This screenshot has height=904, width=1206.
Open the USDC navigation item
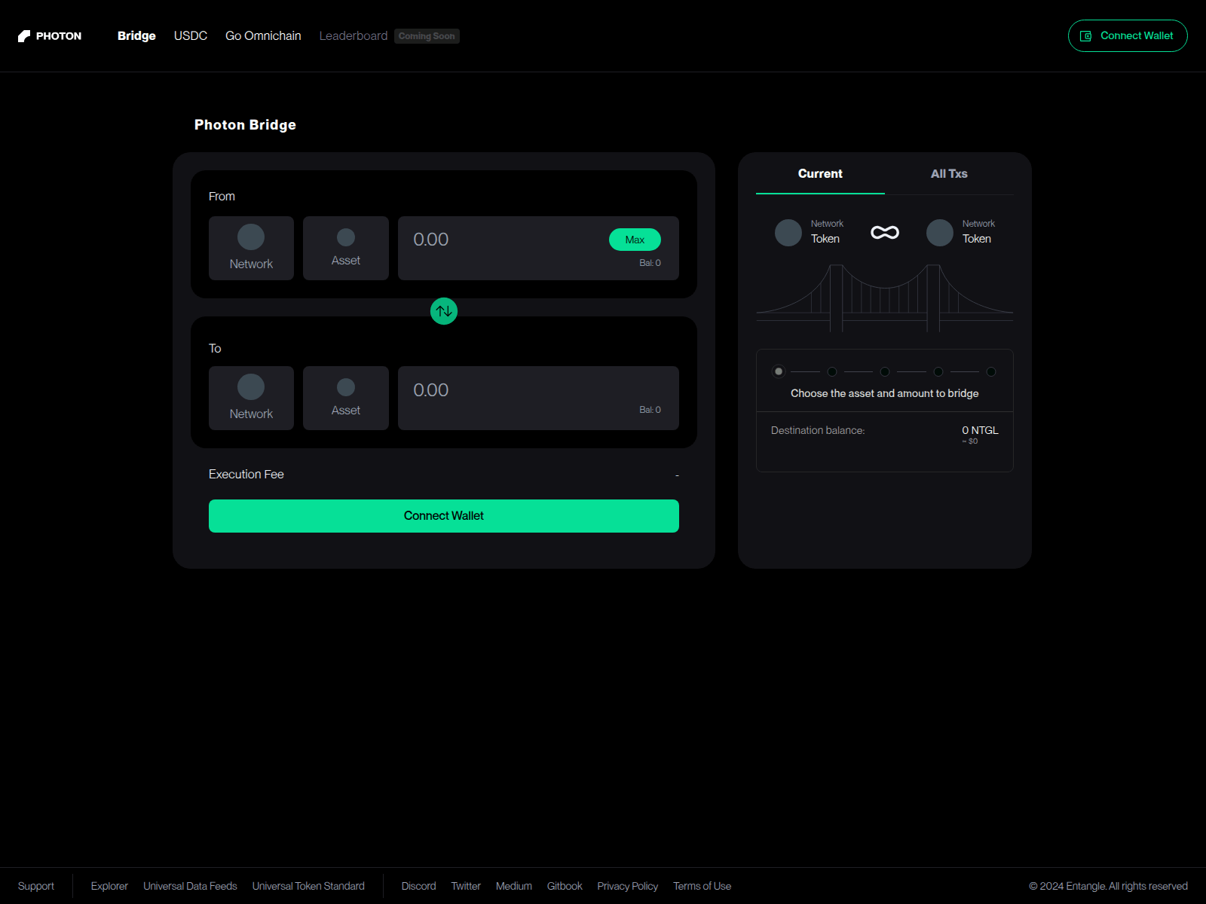[191, 36]
